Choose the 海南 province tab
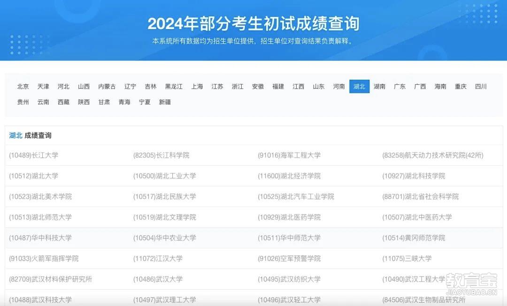507x306 pixels. click(440, 87)
